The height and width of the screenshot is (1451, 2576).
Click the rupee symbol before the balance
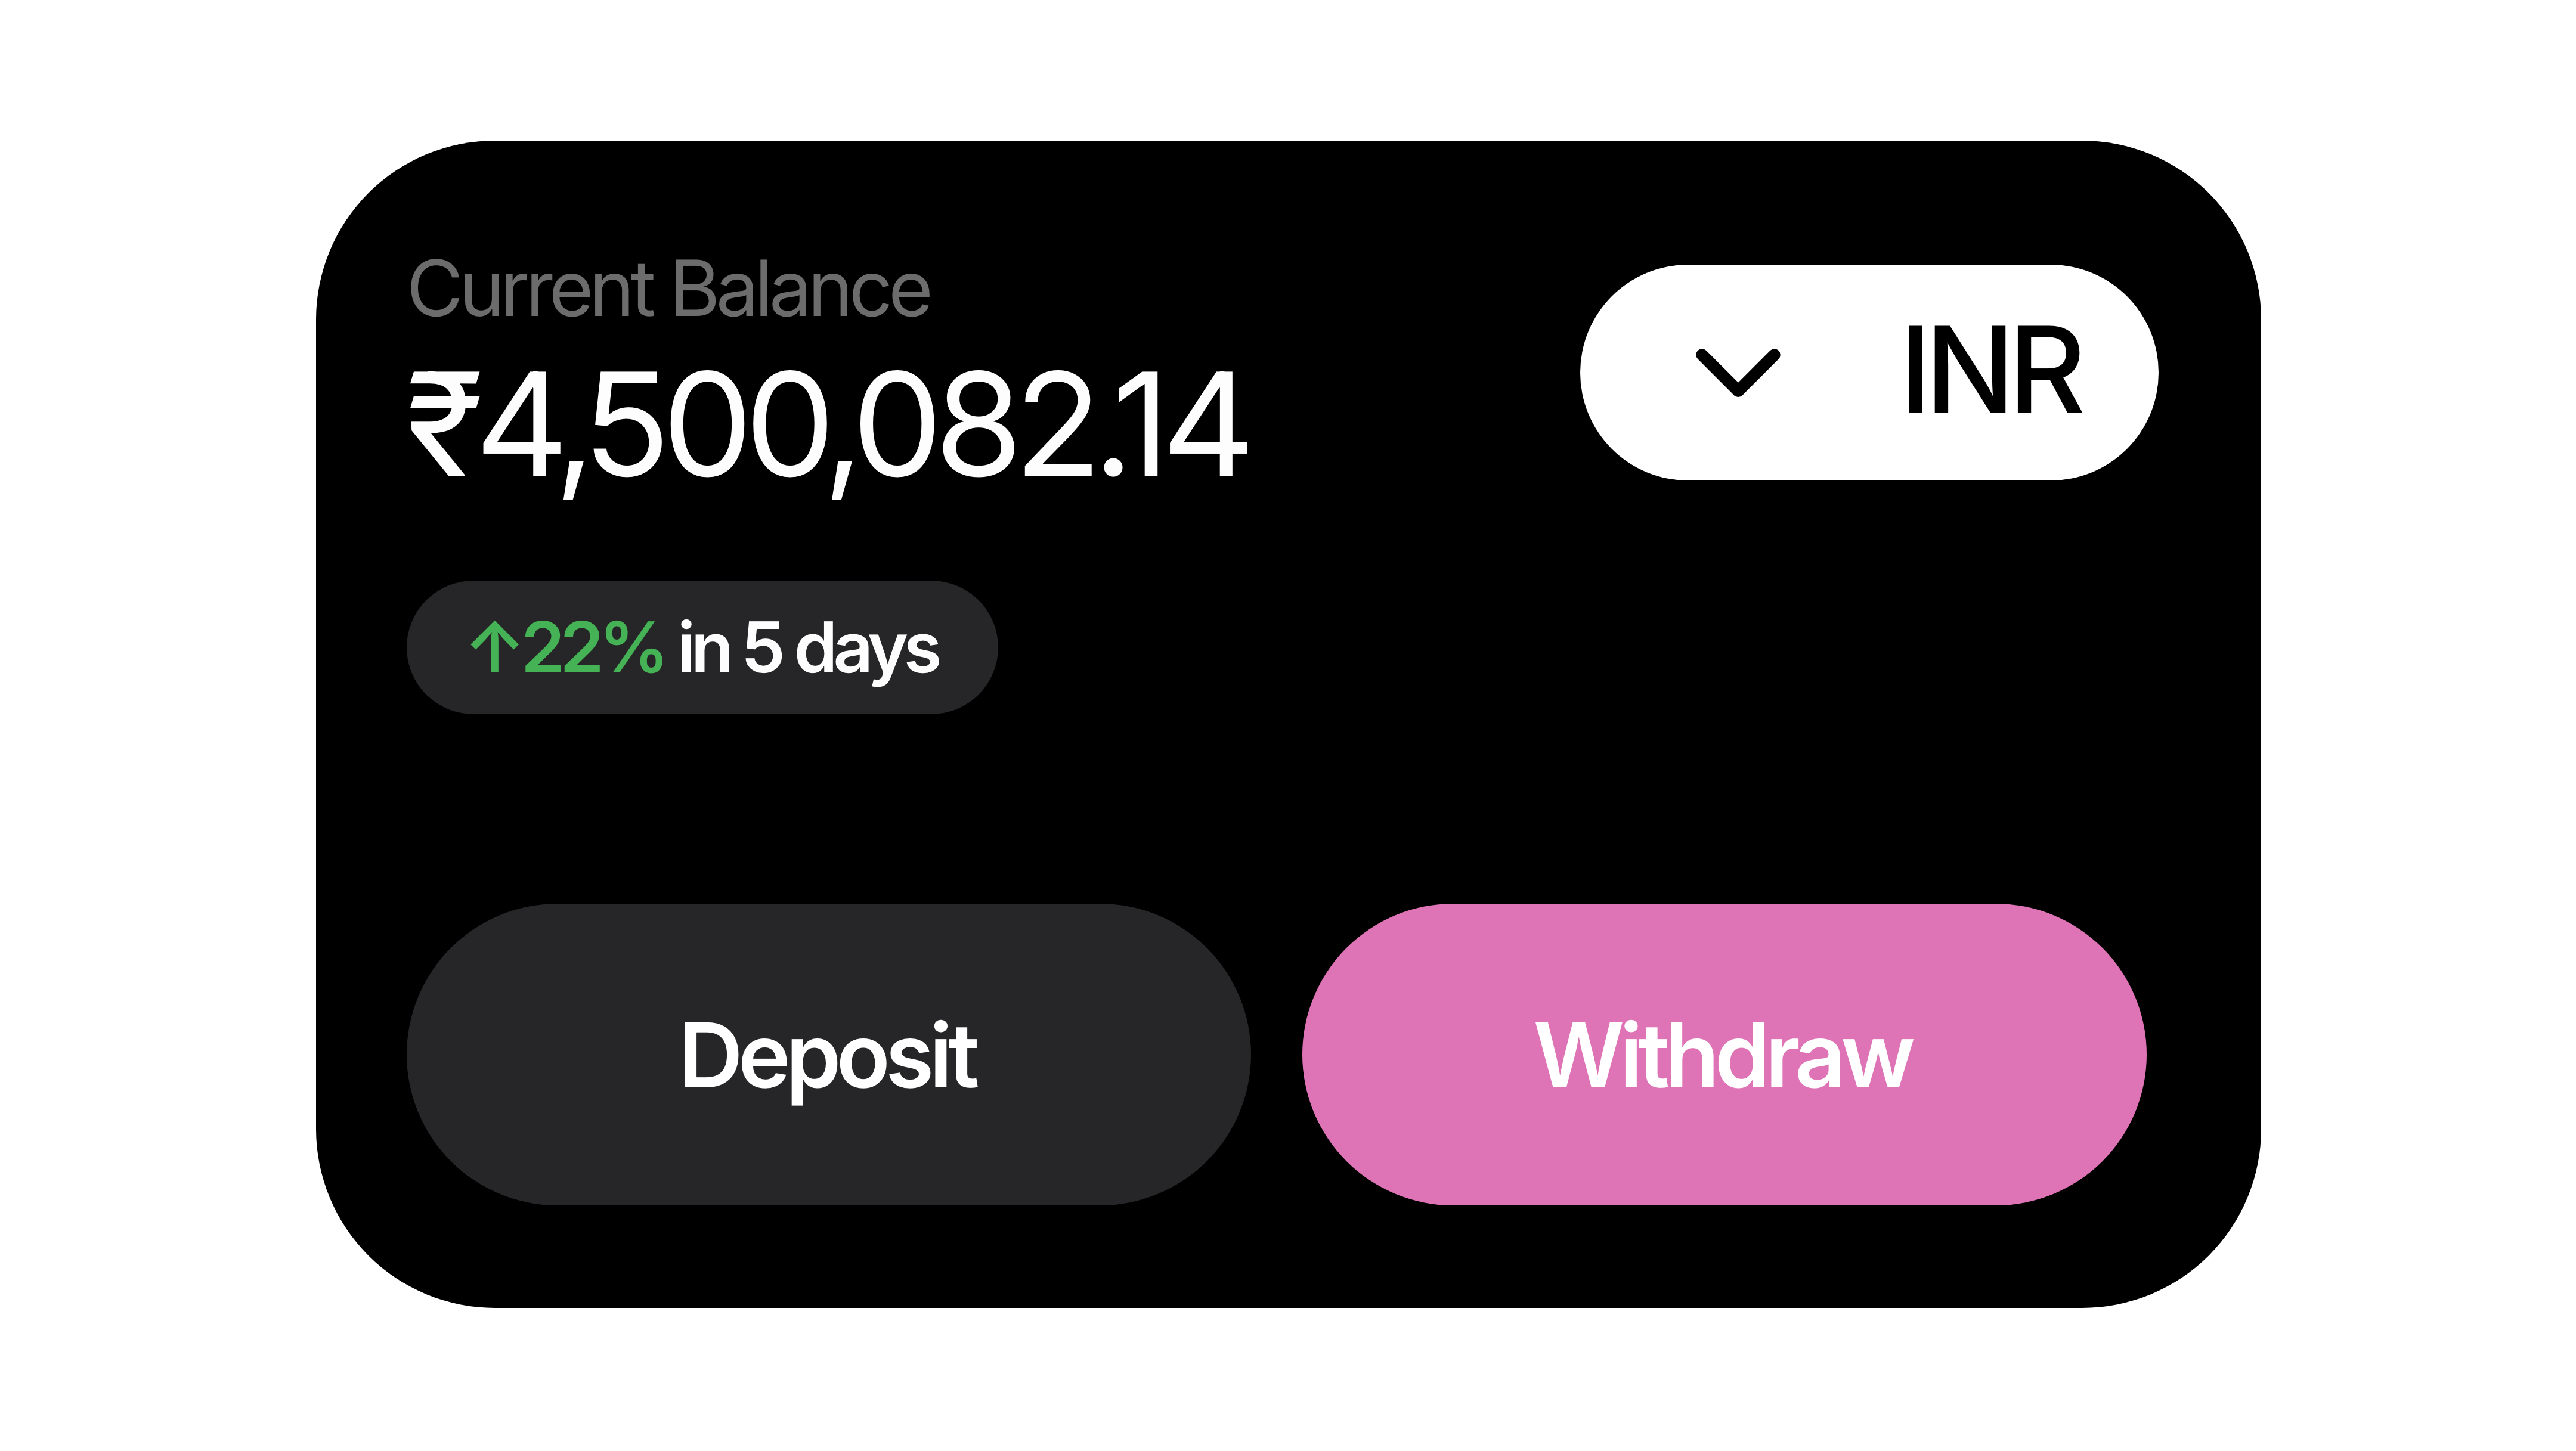(443, 423)
